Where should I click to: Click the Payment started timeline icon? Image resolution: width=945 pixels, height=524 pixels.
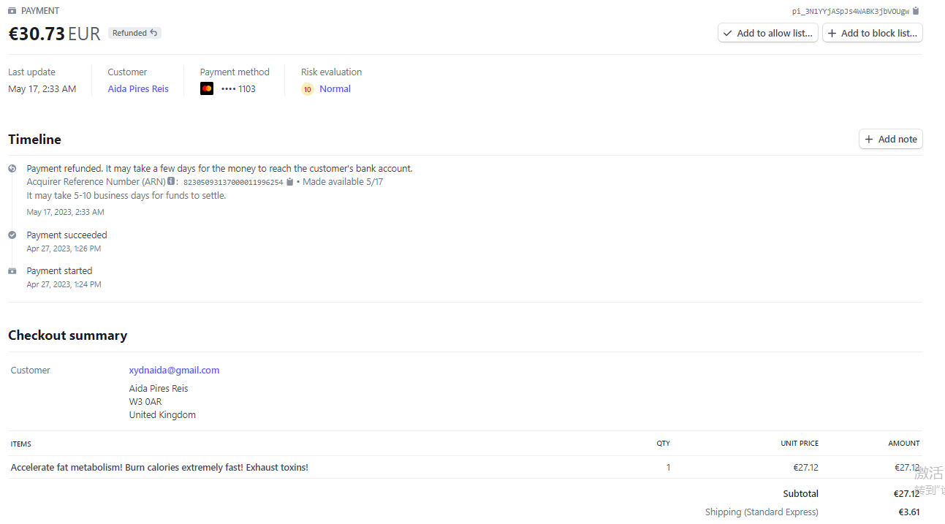point(12,271)
